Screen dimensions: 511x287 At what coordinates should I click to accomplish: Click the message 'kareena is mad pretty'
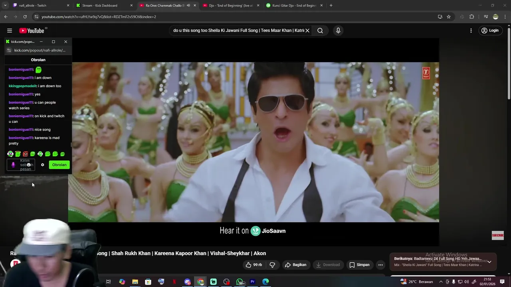[x=34, y=141]
